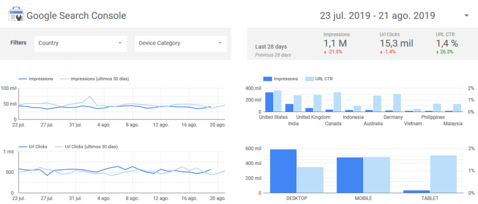Click the -1.4% Url Clicks change indicator
Image resolution: width=478 pixels, height=204 pixels.
(388, 52)
